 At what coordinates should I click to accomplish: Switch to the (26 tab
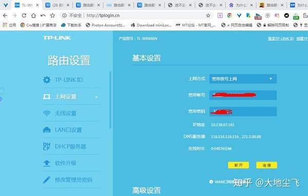57,5
